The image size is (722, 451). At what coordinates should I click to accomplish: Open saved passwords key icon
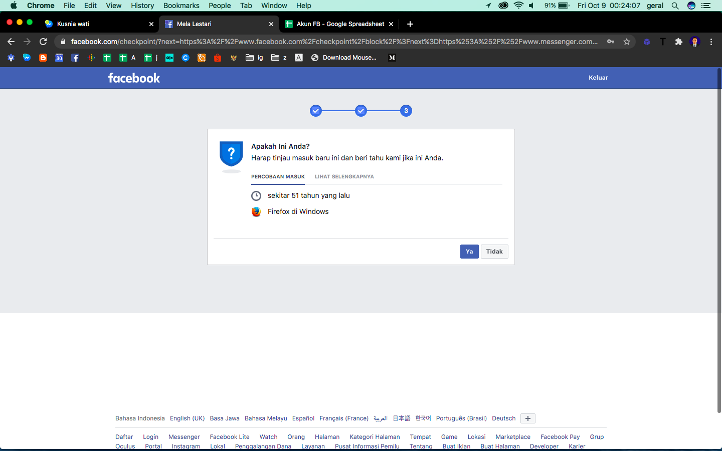[x=611, y=42]
